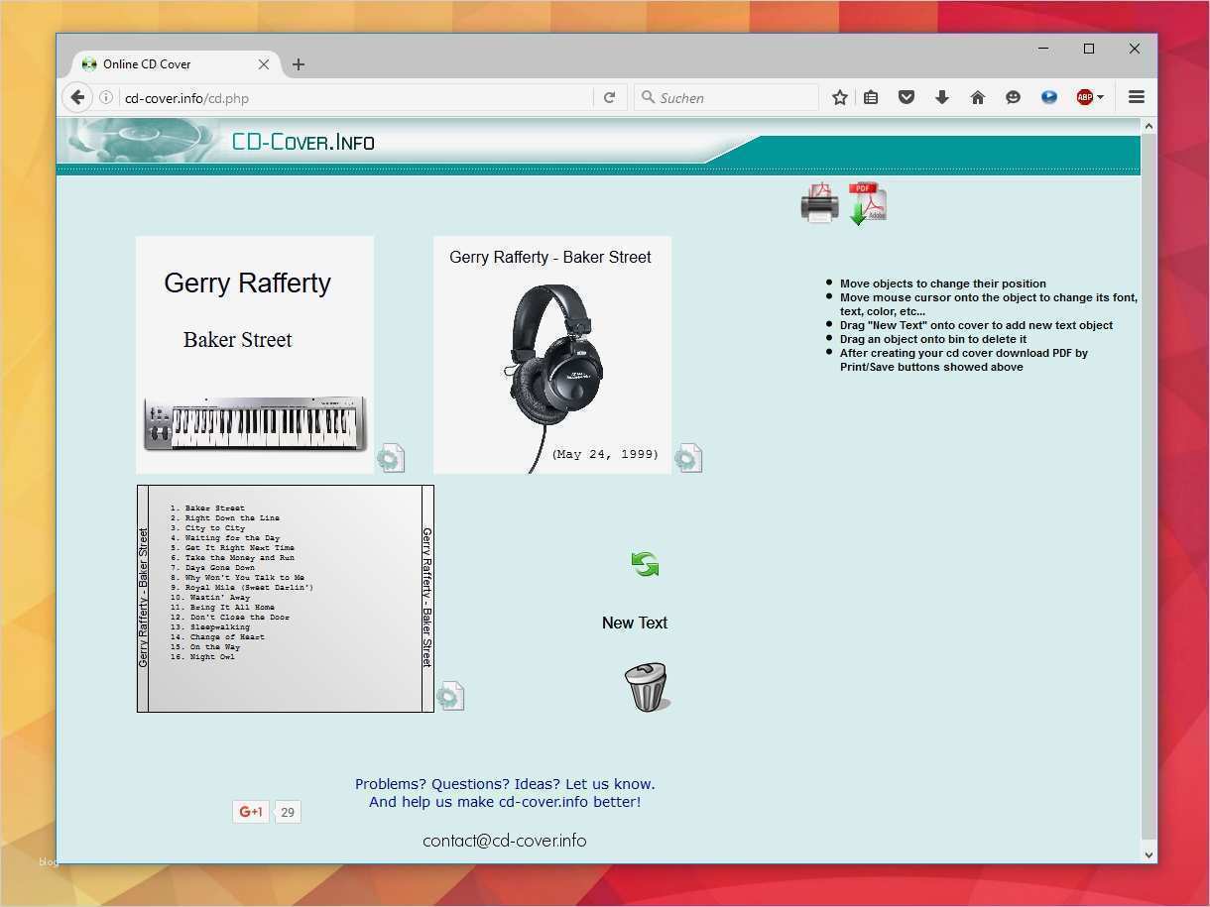Viewport: 1210px width, 907px height.
Task: Close the Online CD Cover tab
Action: tap(264, 64)
